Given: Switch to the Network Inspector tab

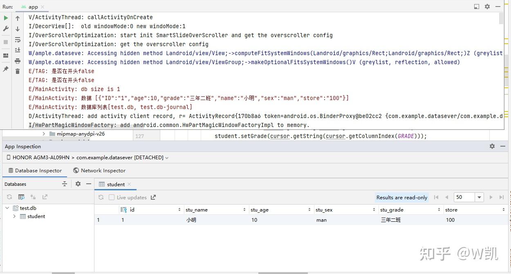Looking at the screenshot, I should click(x=99, y=170).
